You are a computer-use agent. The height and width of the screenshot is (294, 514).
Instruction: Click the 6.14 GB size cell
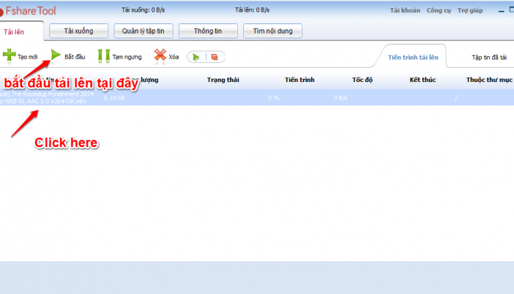tap(114, 98)
